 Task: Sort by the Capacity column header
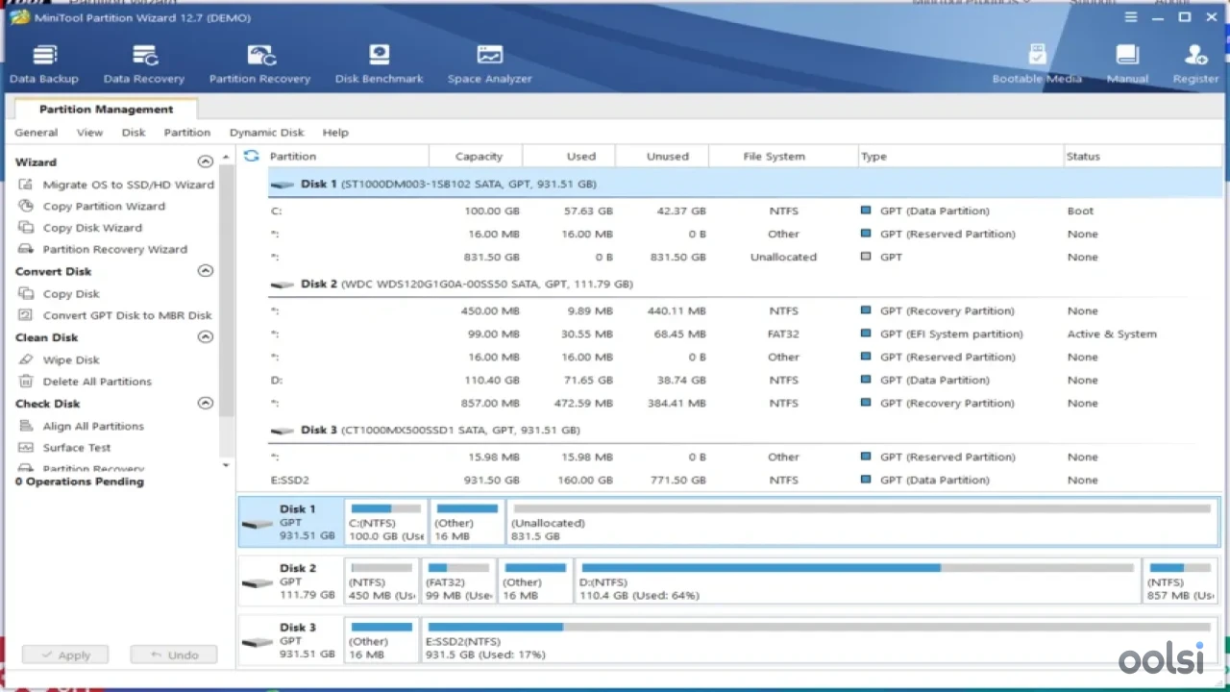click(x=478, y=156)
